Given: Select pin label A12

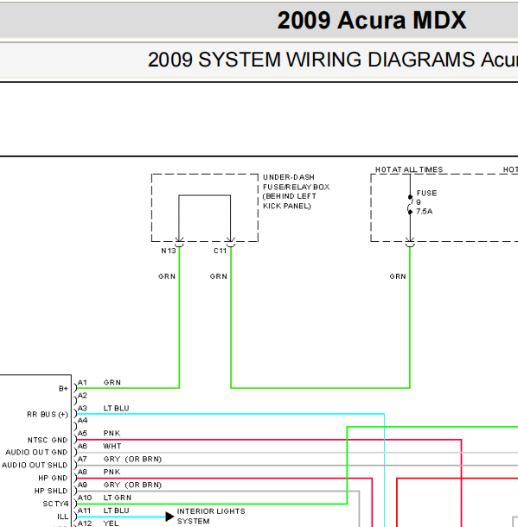Looking at the screenshot, I should 85,524.
